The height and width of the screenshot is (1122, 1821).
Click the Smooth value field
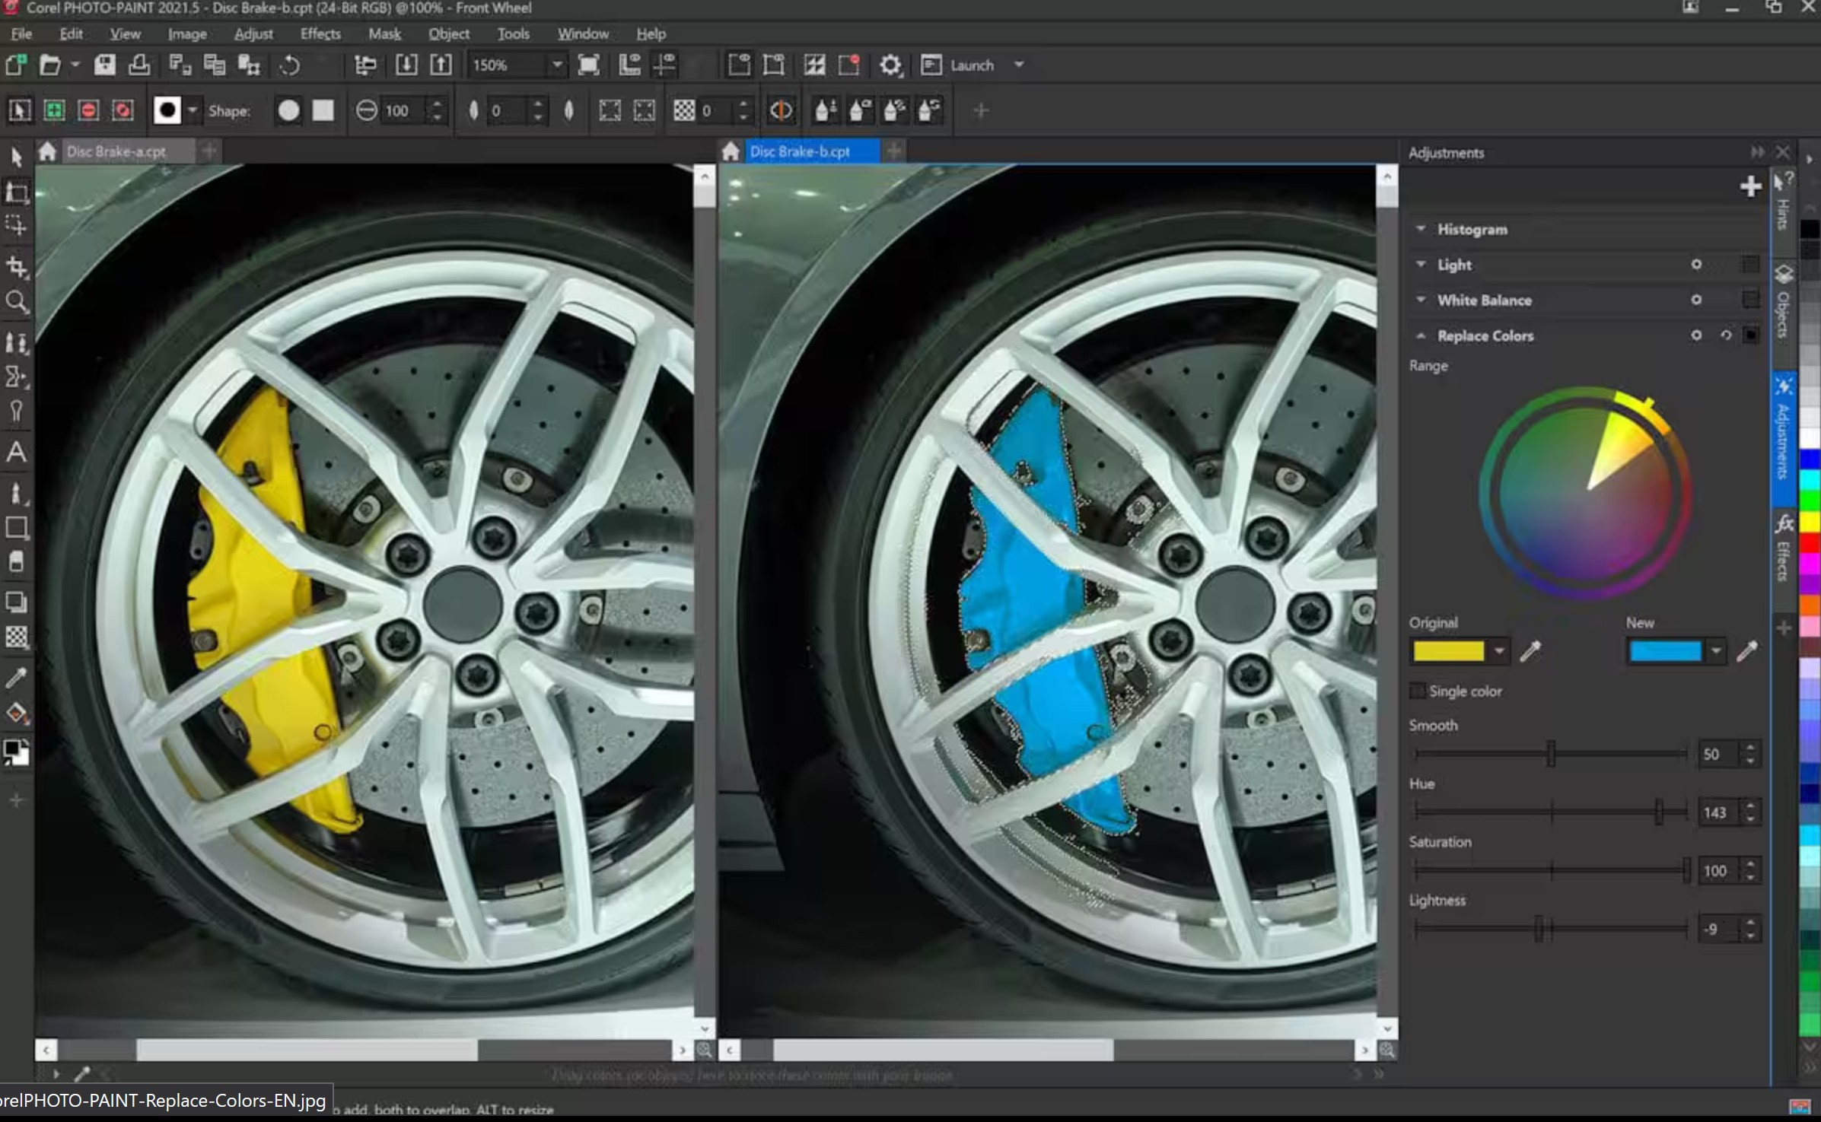point(1719,754)
